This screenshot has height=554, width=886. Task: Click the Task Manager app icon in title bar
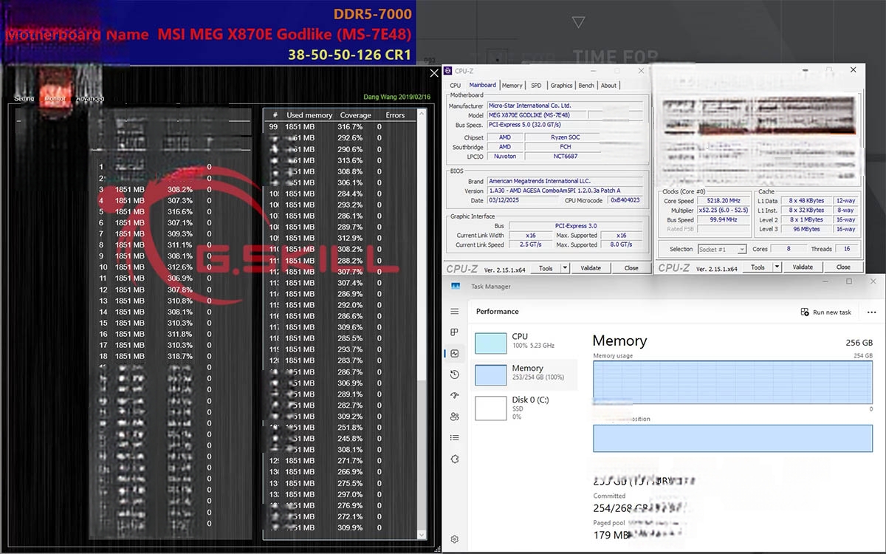pos(456,287)
